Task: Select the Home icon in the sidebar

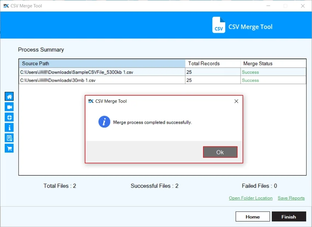Action: coord(9,96)
